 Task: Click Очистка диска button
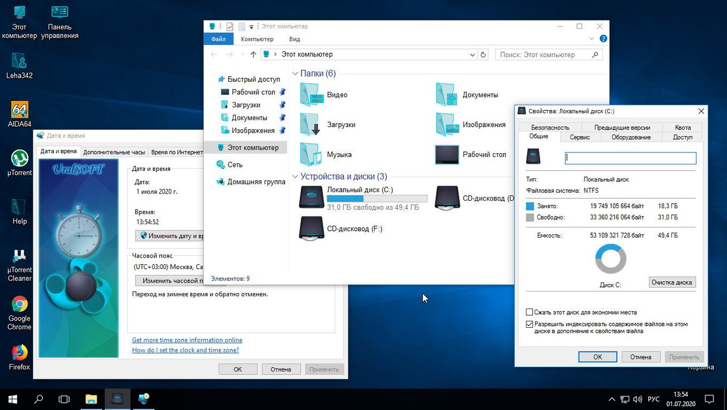click(x=672, y=282)
